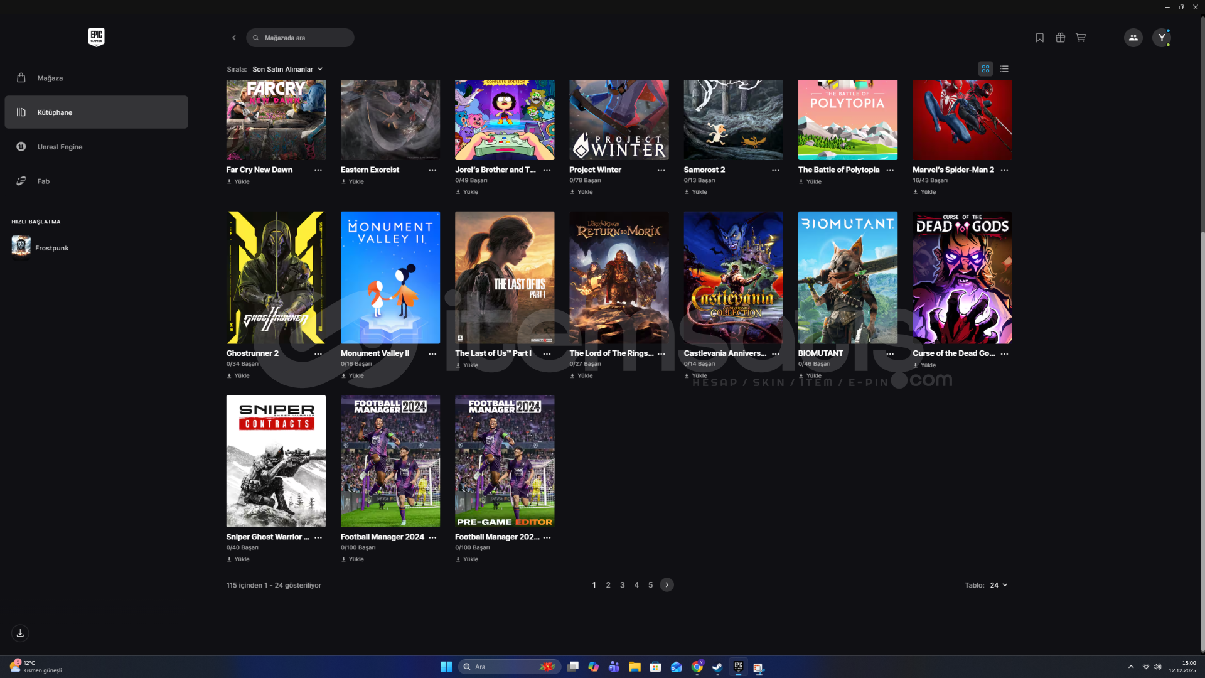Go to page 3 of library
1205x678 pixels.
pyautogui.click(x=622, y=585)
